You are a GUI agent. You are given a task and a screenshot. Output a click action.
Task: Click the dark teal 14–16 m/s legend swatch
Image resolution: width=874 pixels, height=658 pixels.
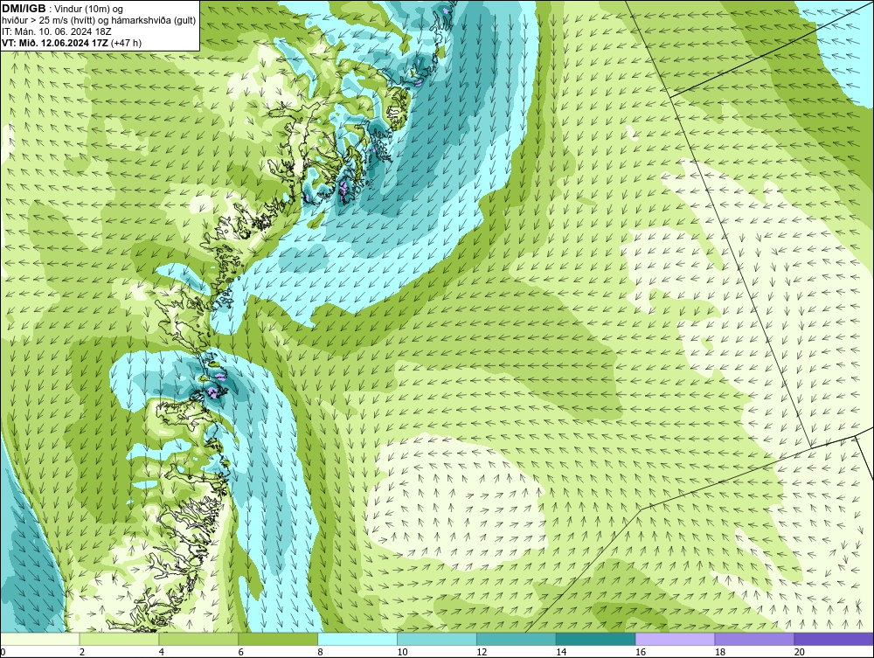[596, 639]
